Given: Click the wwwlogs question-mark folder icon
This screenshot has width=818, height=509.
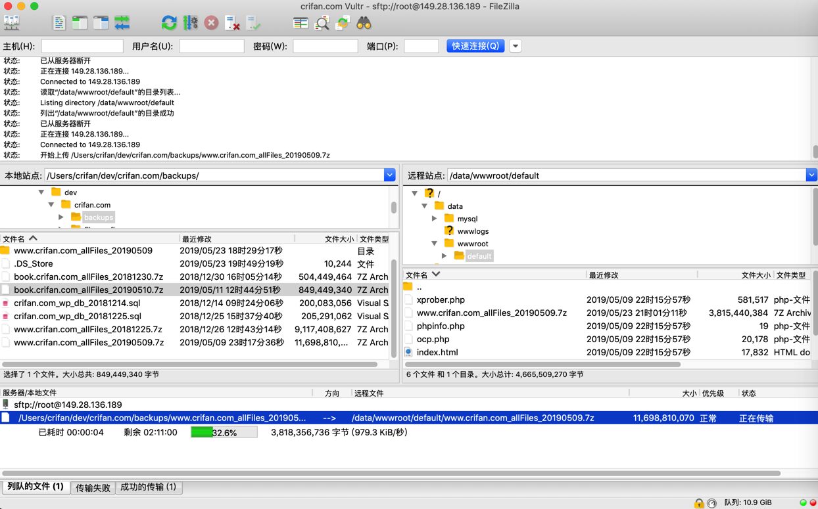Looking at the screenshot, I should pyautogui.click(x=449, y=231).
